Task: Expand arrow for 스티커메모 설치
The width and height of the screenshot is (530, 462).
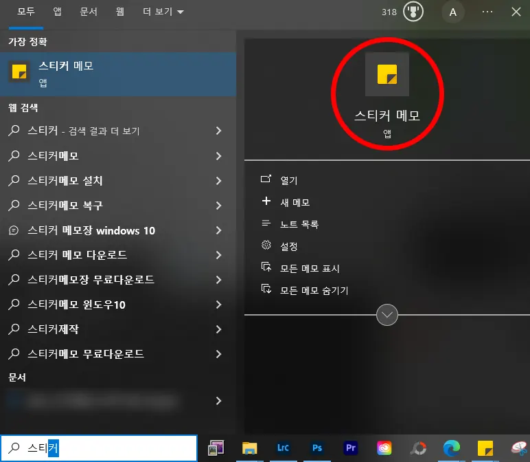Action: [219, 181]
